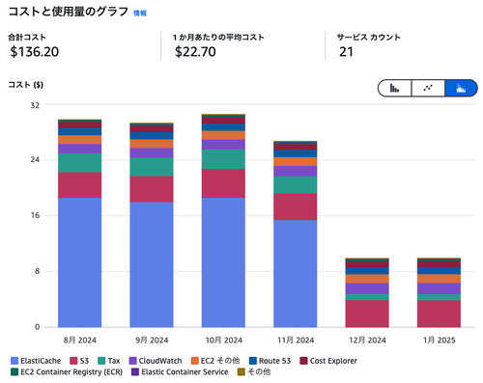Click the 12月 2024 axis label
Screen dimensions: 483x383
tap(367, 341)
